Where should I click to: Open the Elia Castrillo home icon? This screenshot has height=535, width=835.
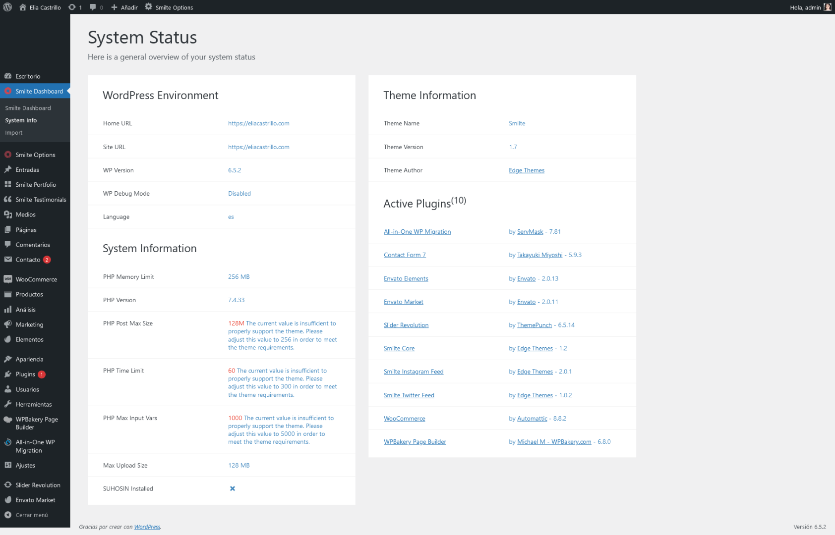[x=23, y=7]
